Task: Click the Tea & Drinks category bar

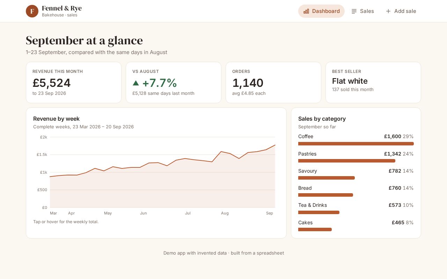Action: click(319, 212)
